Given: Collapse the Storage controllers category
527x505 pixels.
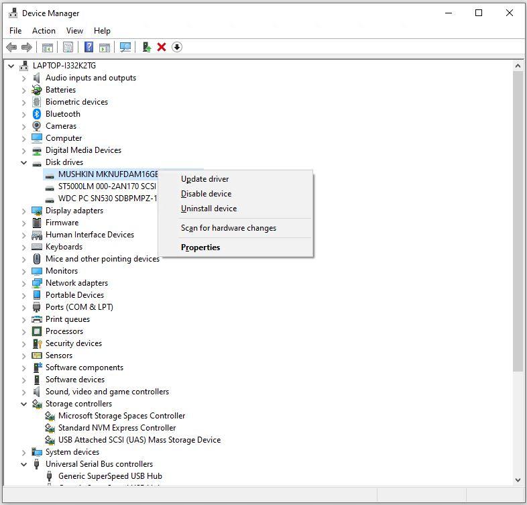Looking at the screenshot, I should (24, 404).
